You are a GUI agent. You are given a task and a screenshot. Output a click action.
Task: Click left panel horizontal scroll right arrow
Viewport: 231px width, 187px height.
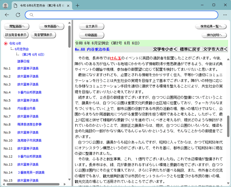click(x=65, y=184)
